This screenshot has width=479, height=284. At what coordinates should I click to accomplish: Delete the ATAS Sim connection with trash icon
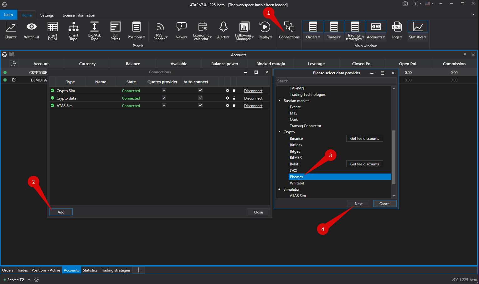(234, 105)
